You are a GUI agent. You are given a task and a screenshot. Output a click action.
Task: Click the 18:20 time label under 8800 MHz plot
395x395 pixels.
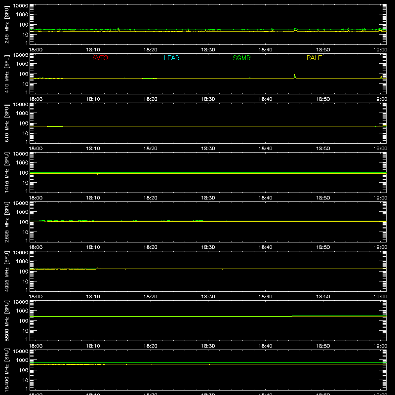[151, 346]
